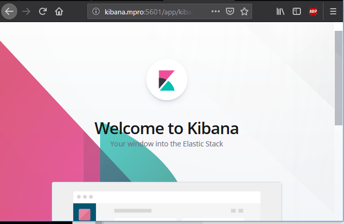Click the Kibana logo circle
Screen dimensions: 344x224
[x=167, y=80]
